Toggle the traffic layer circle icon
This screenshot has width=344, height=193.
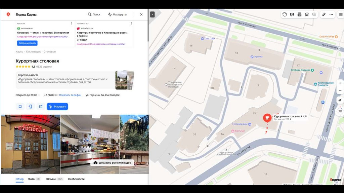[x=285, y=14]
